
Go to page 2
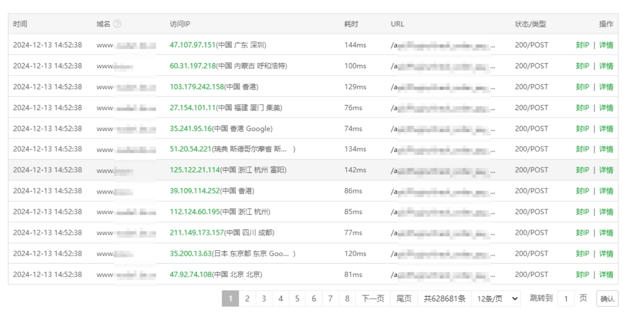(247, 299)
